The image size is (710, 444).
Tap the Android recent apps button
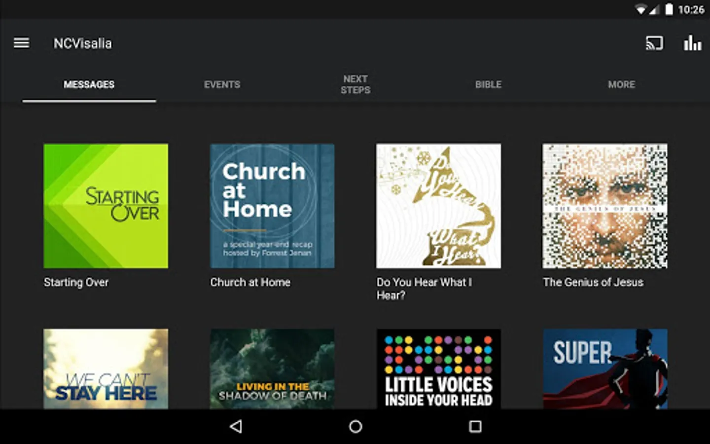tap(475, 426)
